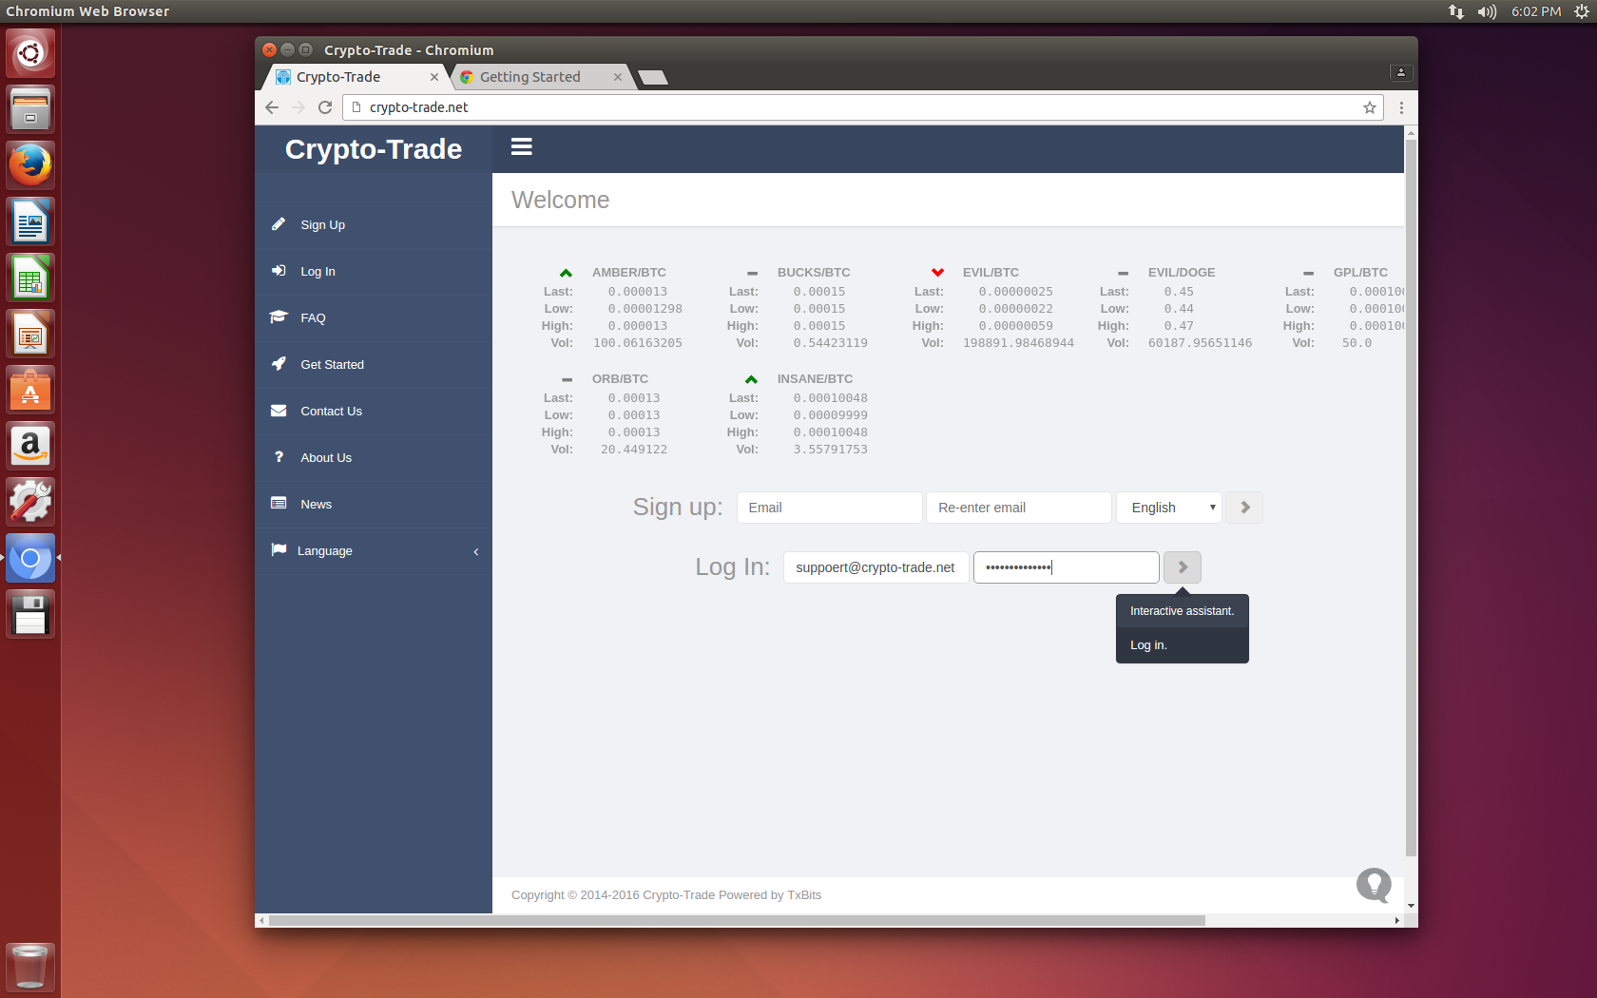Reload the page in Chromium
Image resolution: width=1597 pixels, height=998 pixels.
tap(325, 107)
